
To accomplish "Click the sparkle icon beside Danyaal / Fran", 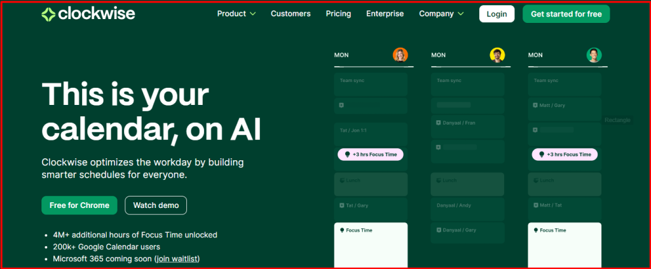I will click(x=439, y=123).
